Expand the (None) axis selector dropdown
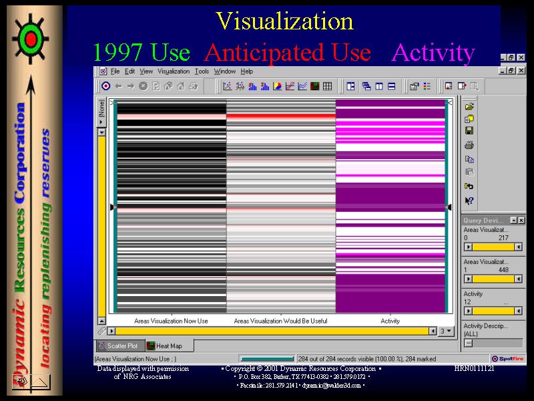 point(101,132)
